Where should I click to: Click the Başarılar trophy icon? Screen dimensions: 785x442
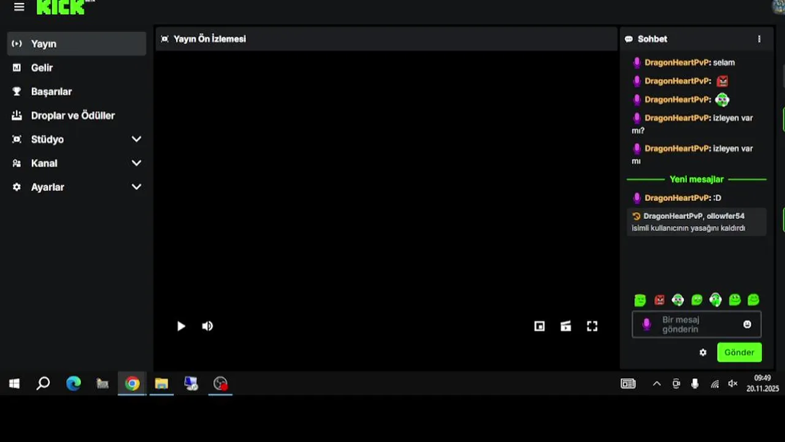click(x=17, y=91)
